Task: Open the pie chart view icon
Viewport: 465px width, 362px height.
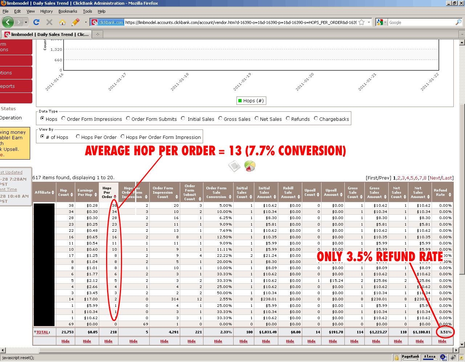Action: click(250, 166)
